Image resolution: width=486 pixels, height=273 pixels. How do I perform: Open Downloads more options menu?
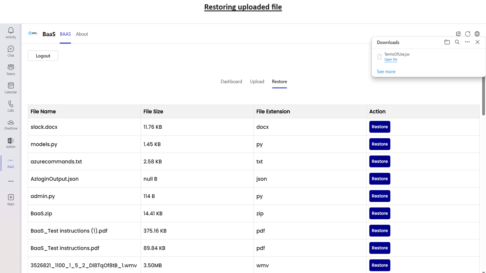point(467,42)
